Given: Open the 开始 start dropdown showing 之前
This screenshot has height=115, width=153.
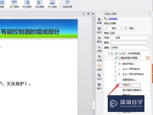Looking at the screenshot, I should 131,38.
